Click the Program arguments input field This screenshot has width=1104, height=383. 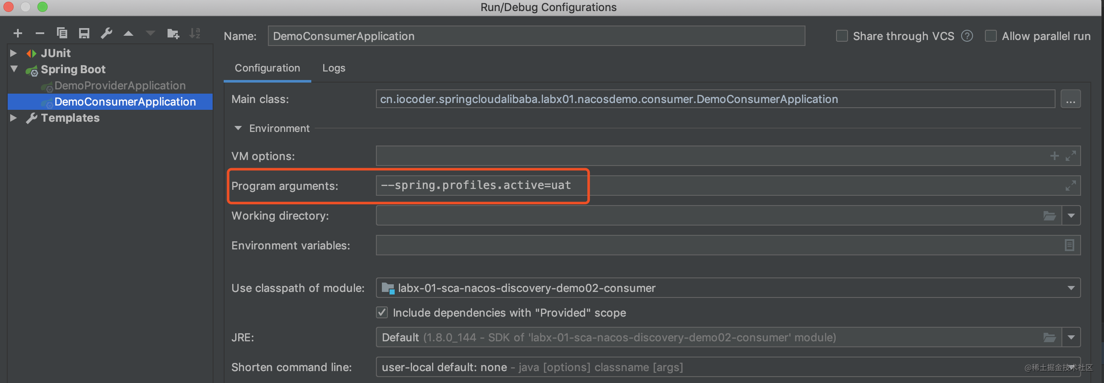728,186
